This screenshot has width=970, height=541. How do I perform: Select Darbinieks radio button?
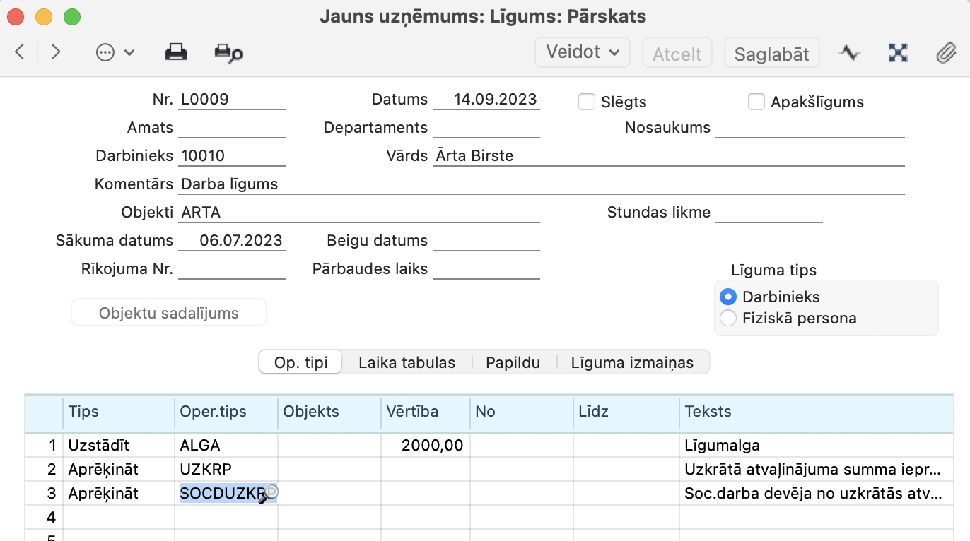point(727,297)
